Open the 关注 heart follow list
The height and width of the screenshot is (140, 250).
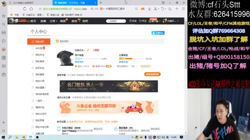tap(143, 21)
